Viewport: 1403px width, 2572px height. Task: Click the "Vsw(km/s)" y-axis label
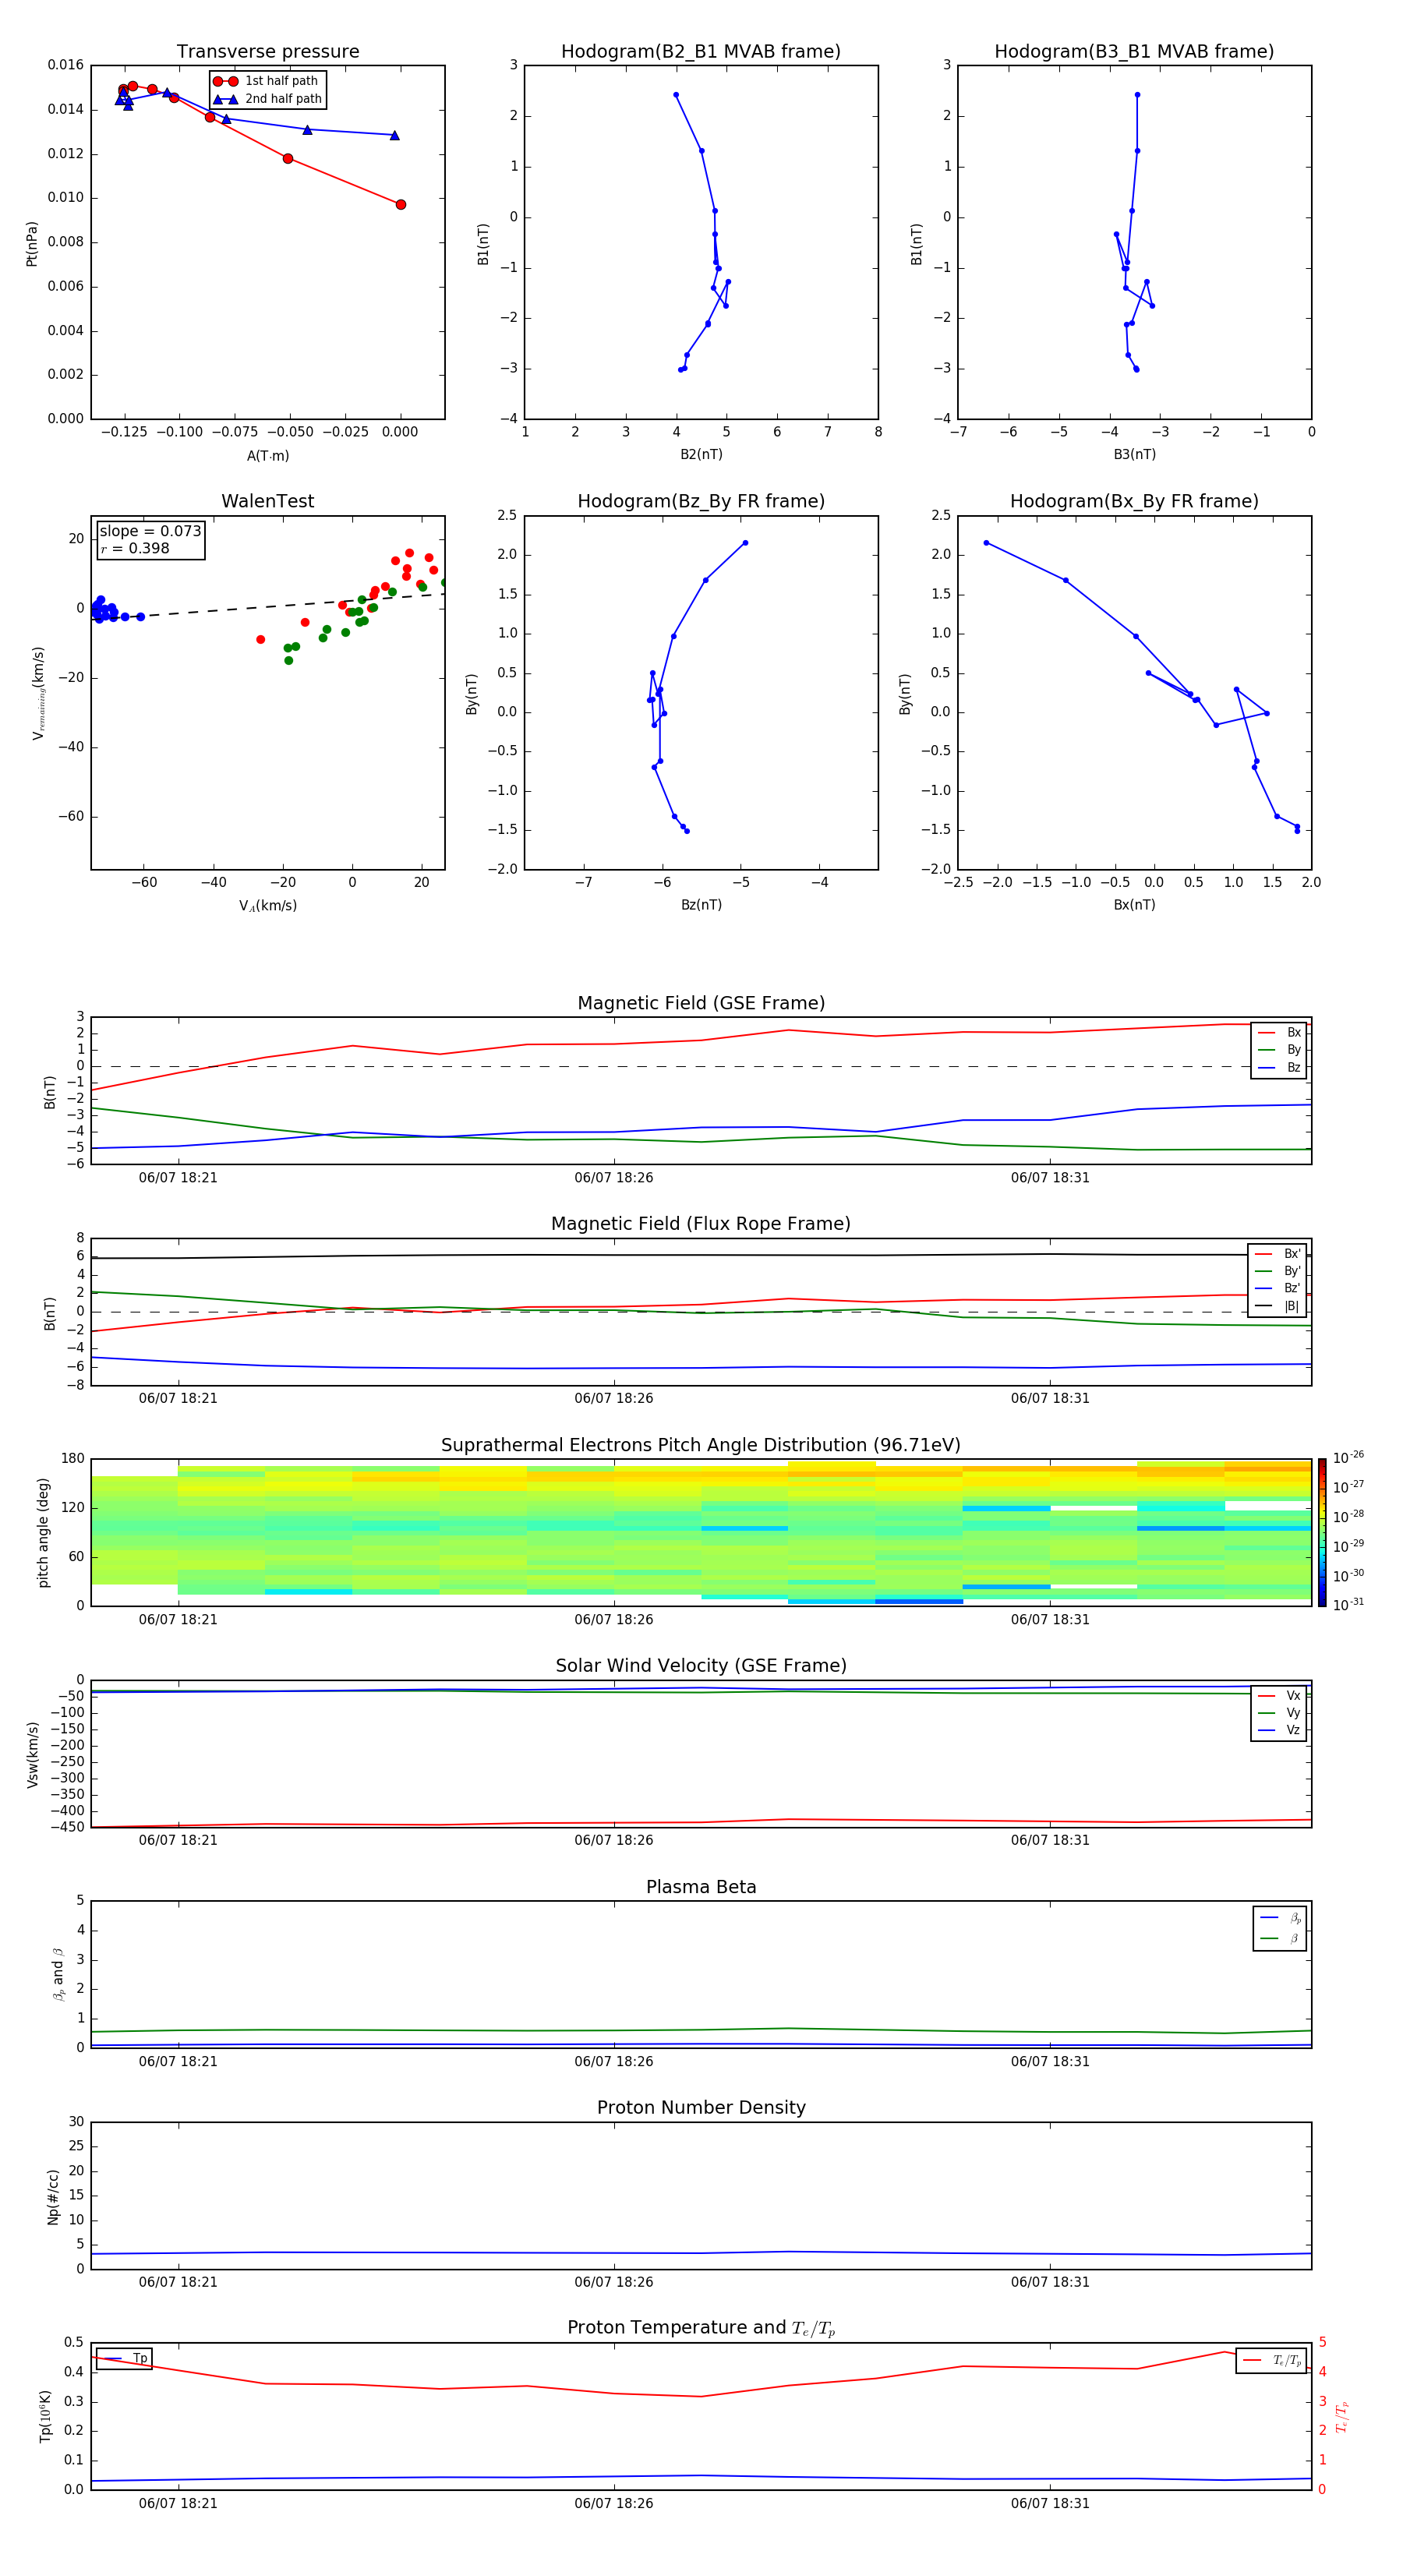(x=32, y=1754)
